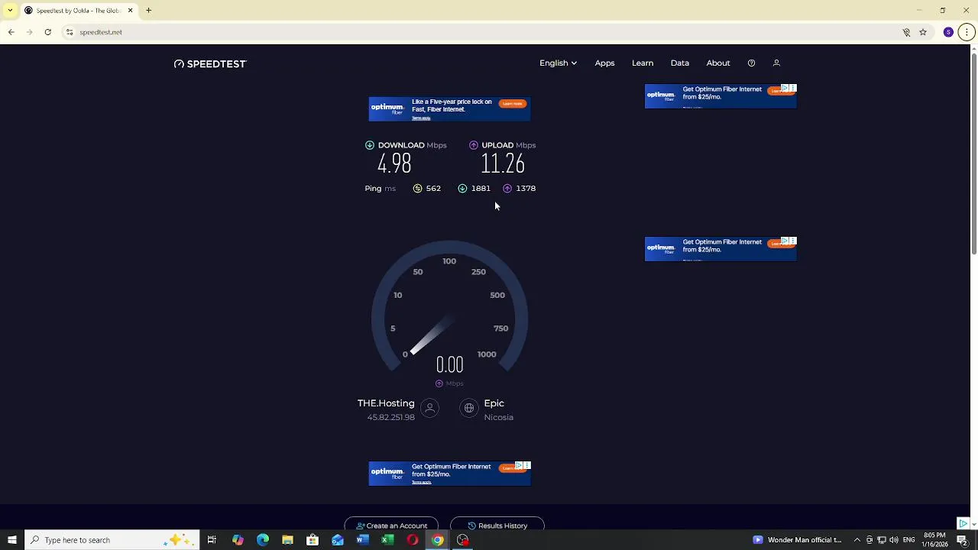Expand the English language dropdown
The image size is (978, 550).
[558, 63]
